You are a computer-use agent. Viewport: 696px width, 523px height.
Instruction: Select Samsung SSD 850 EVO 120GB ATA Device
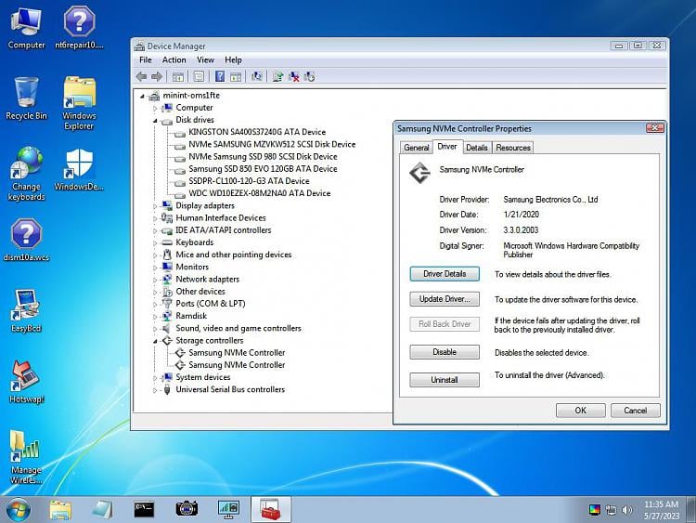[263, 169]
